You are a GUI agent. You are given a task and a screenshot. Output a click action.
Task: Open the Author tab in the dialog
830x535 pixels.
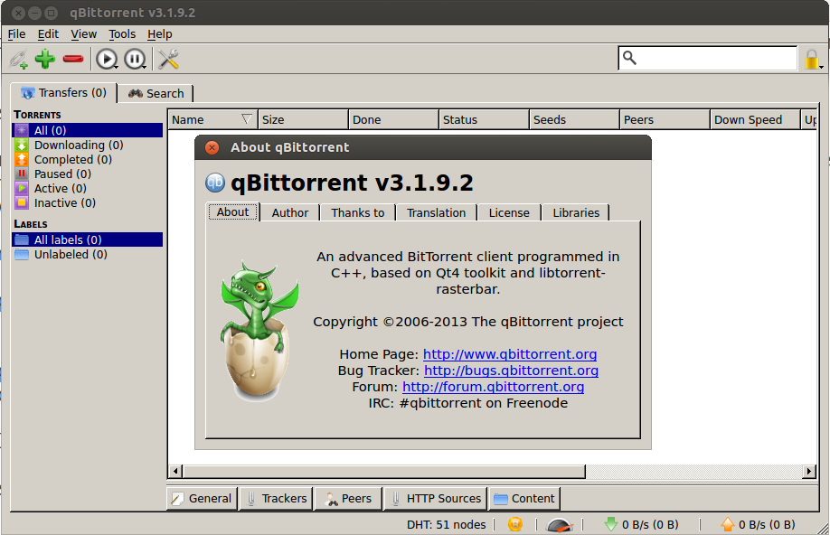(290, 212)
